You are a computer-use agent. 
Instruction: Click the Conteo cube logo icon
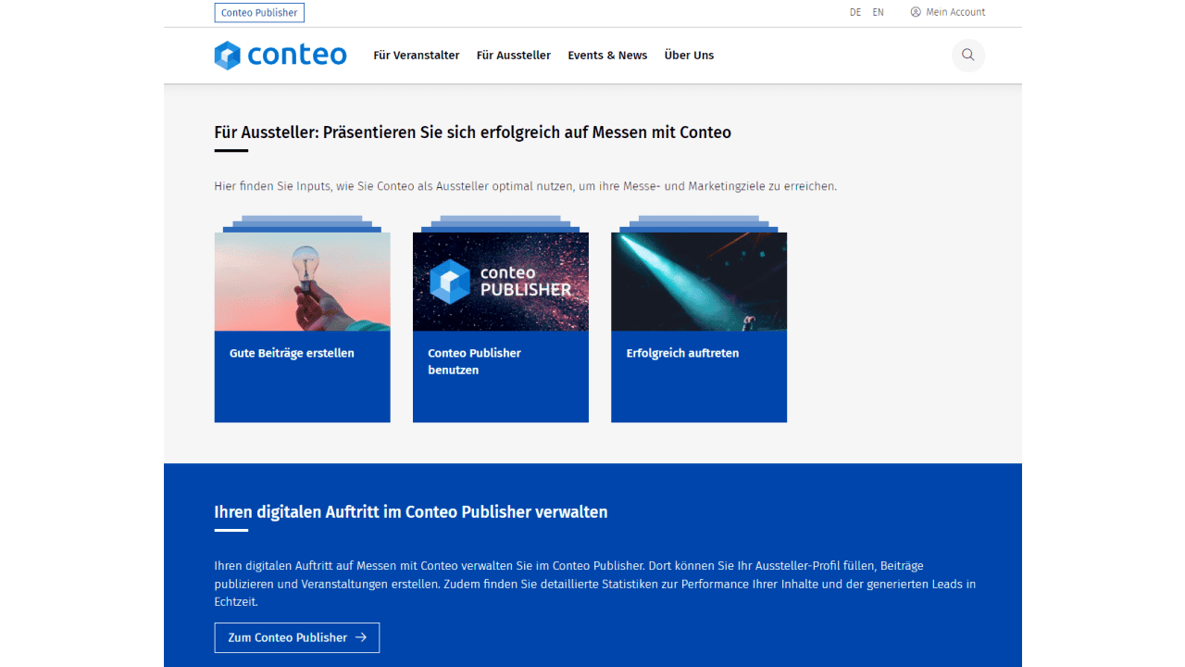(x=228, y=56)
